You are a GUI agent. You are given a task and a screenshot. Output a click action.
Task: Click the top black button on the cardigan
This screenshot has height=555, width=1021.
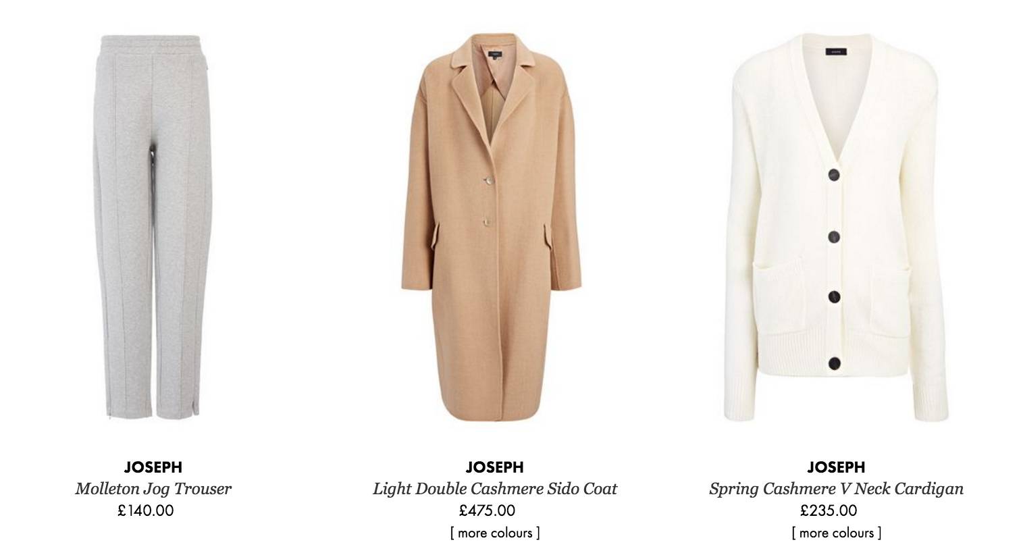click(835, 177)
